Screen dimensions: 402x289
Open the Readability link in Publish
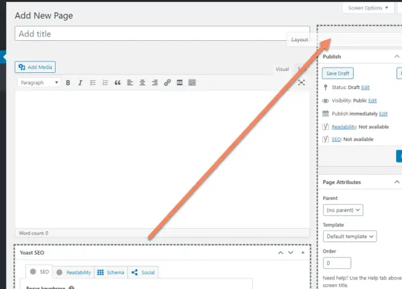344,126
